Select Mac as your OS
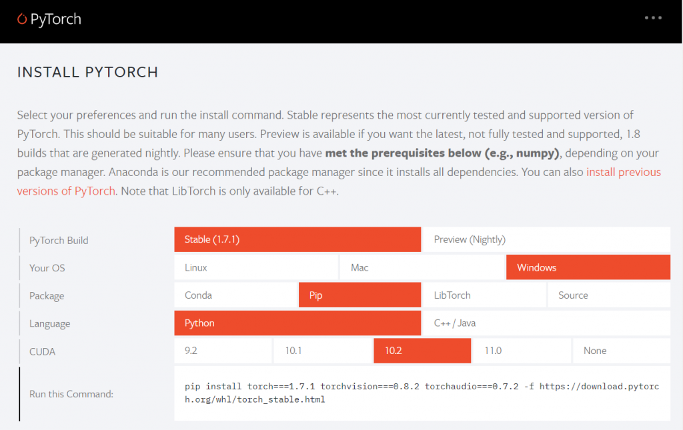This screenshot has height=430, width=683. click(x=422, y=267)
